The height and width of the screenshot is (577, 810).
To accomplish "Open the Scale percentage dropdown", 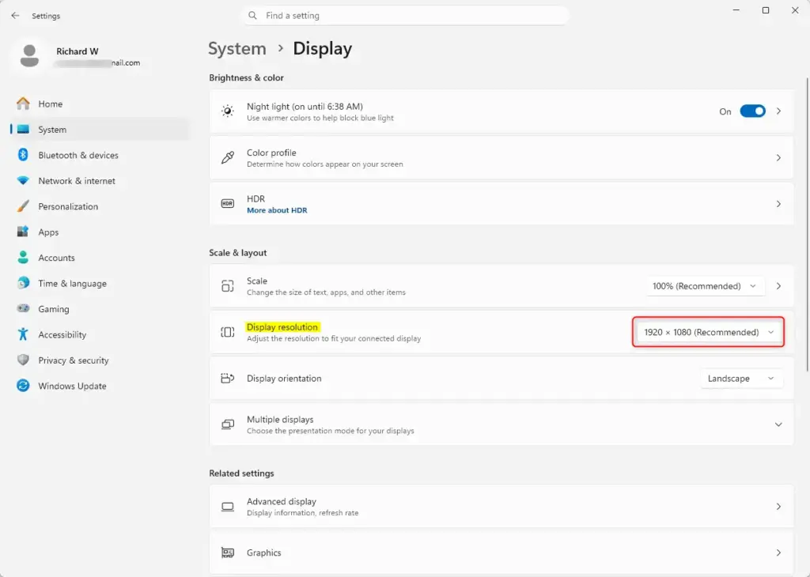I will (705, 286).
